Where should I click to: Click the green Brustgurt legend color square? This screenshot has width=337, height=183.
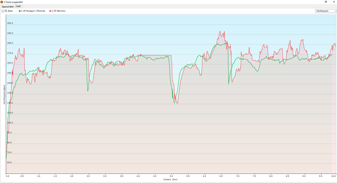pos(20,11)
